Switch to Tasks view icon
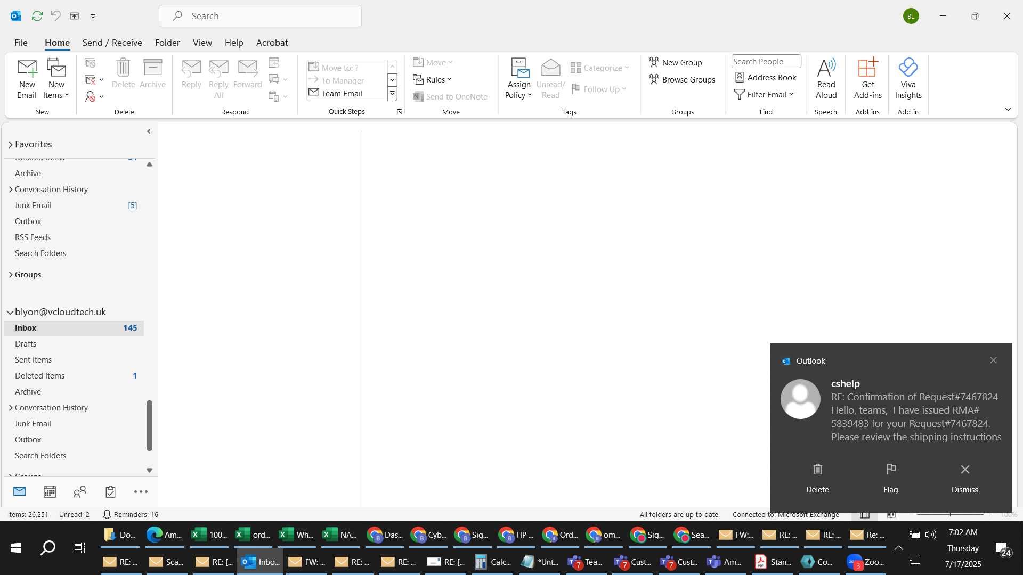The image size is (1023, 575). pos(110,491)
